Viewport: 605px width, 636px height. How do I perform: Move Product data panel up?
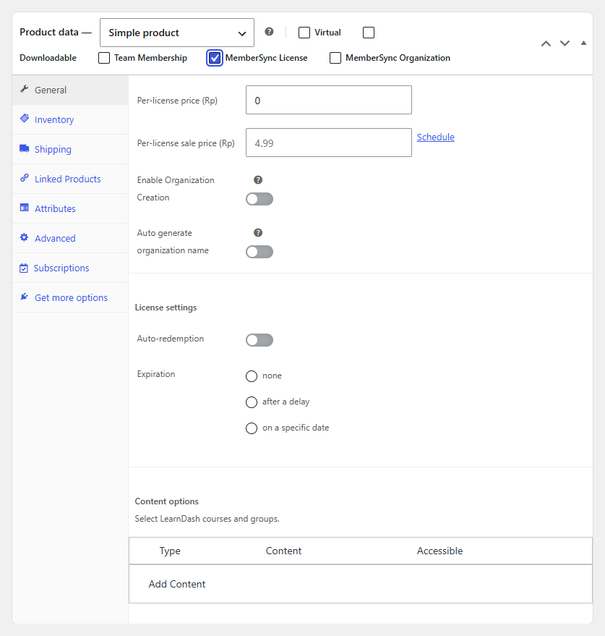coord(546,43)
